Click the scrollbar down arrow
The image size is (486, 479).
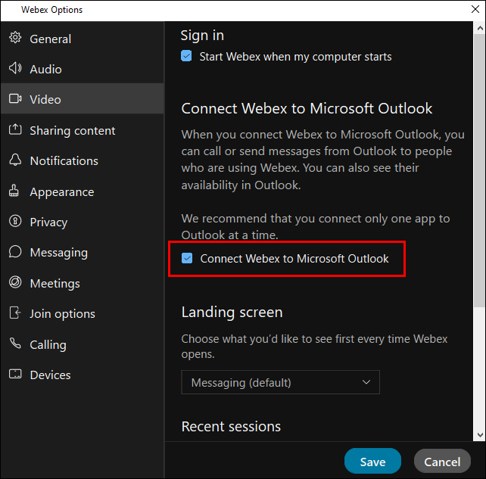[480, 434]
